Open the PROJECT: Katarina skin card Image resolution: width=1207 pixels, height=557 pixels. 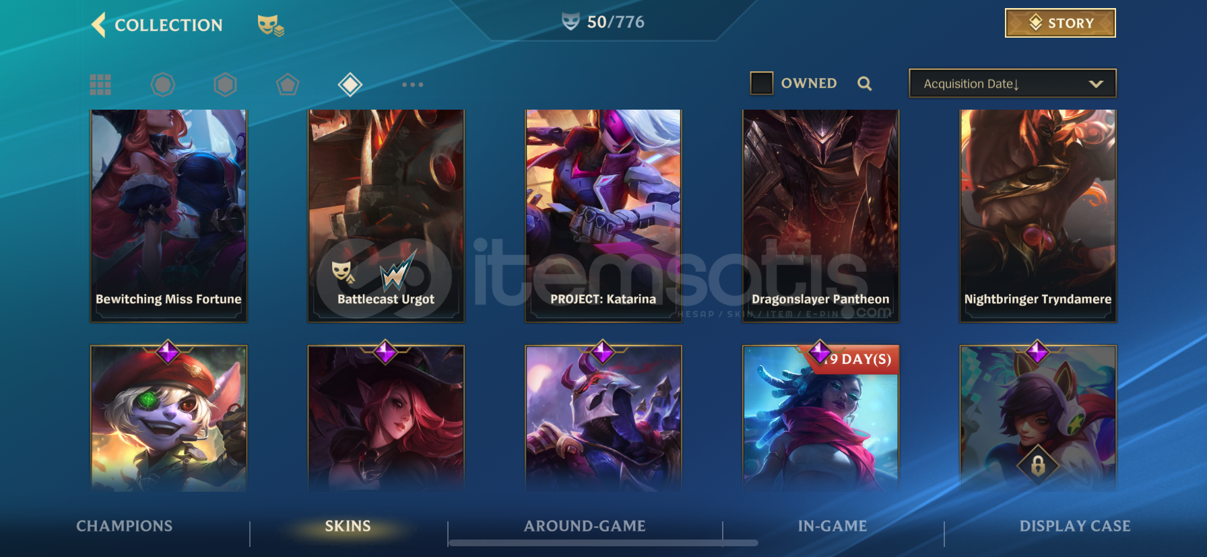603,215
